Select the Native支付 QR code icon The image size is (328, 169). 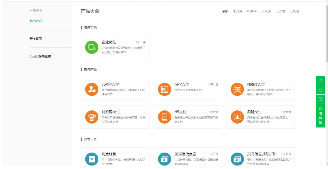[237, 89]
